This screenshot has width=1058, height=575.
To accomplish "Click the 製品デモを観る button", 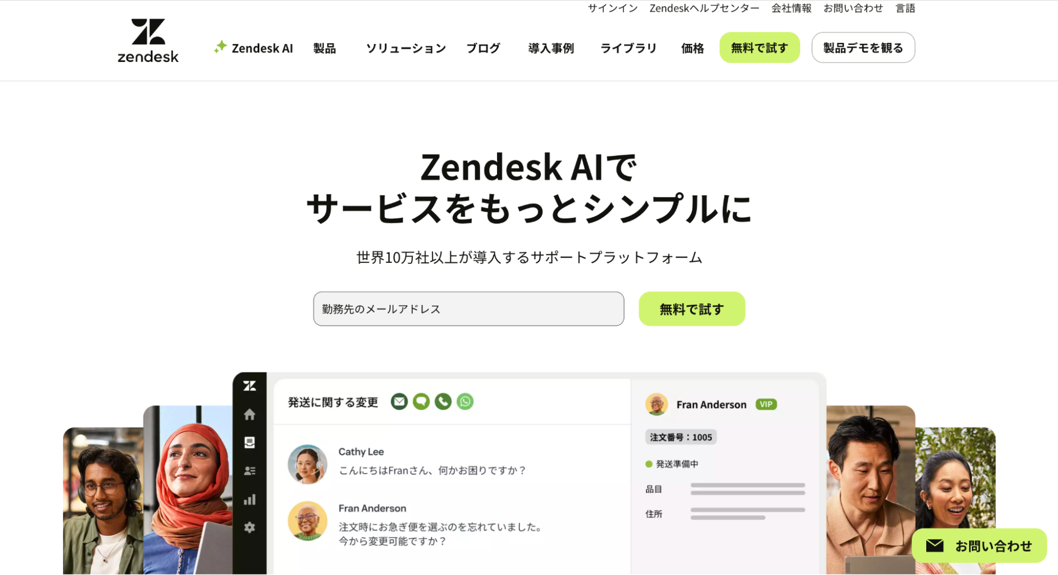I will [863, 48].
